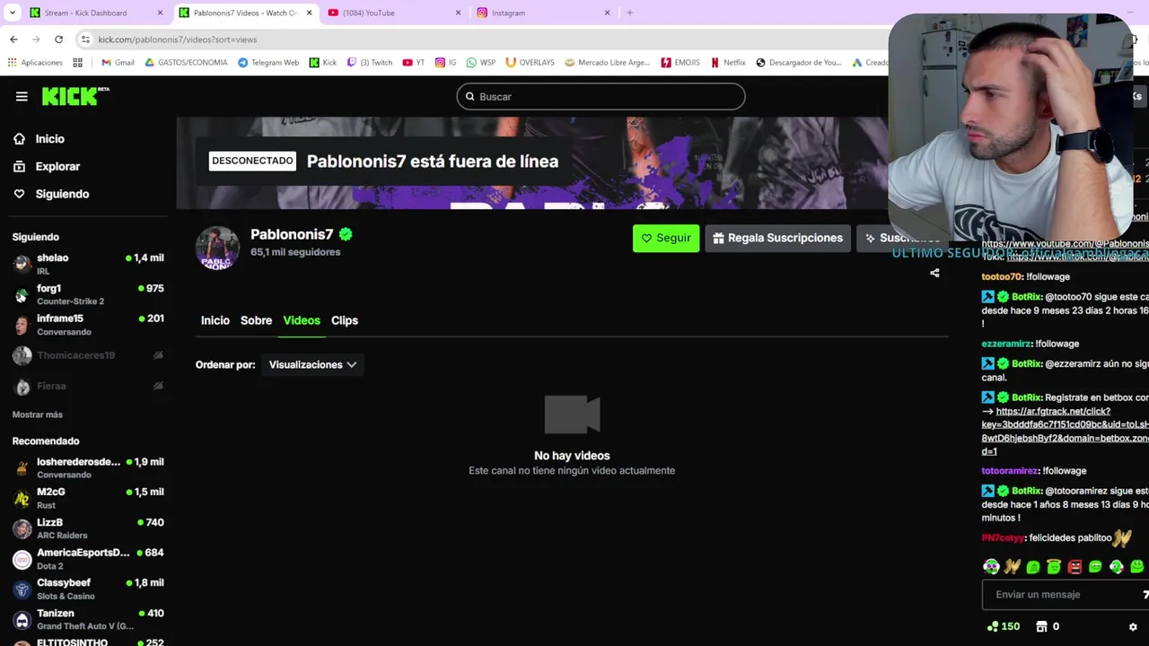Image resolution: width=1149 pixels, height=646 pixels.
Task: Click tootoo70 username in chat
Action: [x=1002, y=277]
